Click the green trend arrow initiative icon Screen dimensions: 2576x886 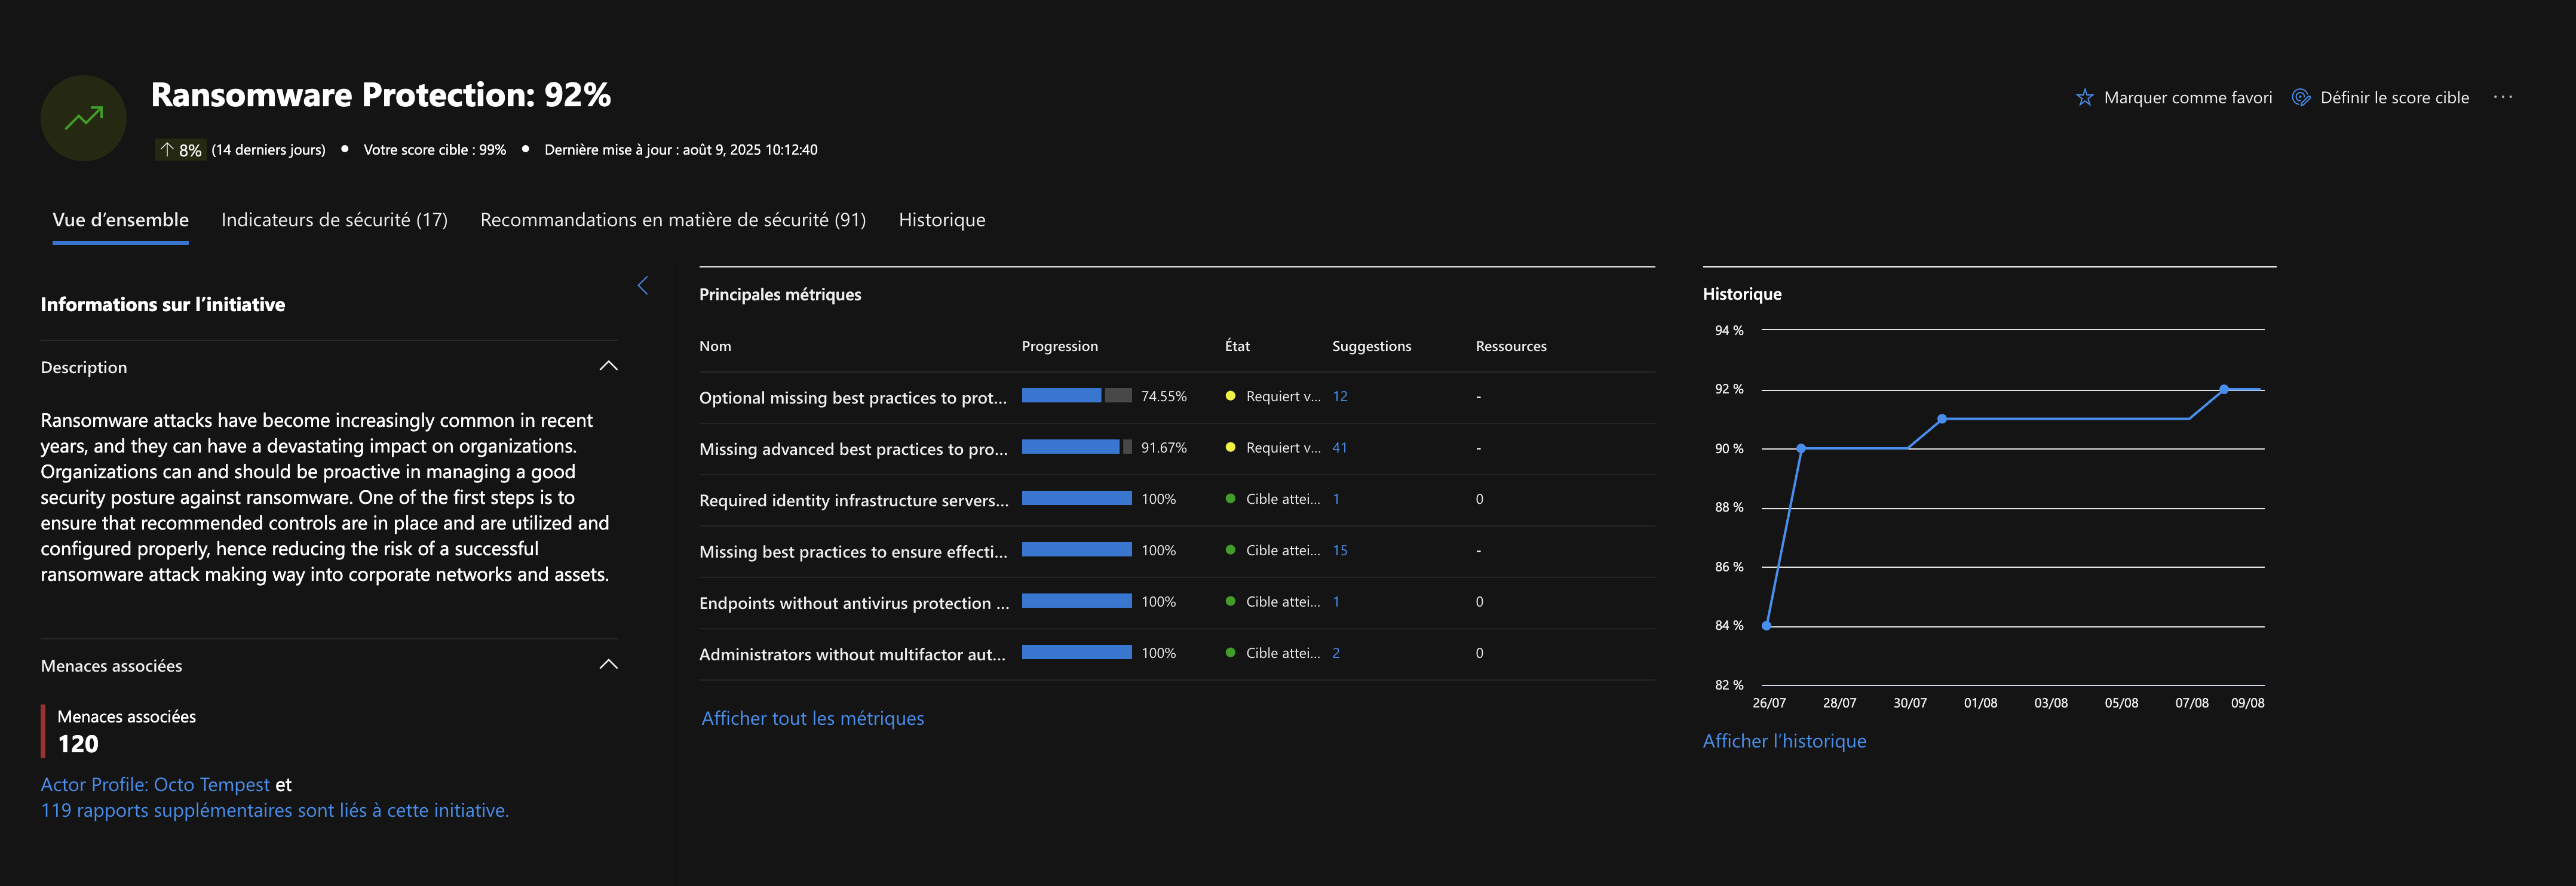coord(83,118)
